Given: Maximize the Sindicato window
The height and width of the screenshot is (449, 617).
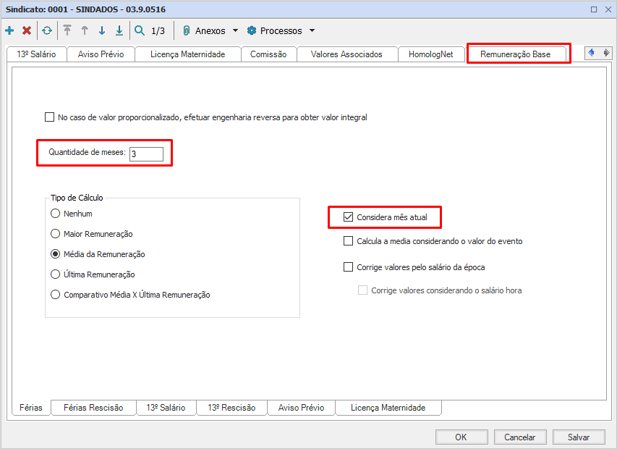Looking at the screenshot, I should 594,9.
